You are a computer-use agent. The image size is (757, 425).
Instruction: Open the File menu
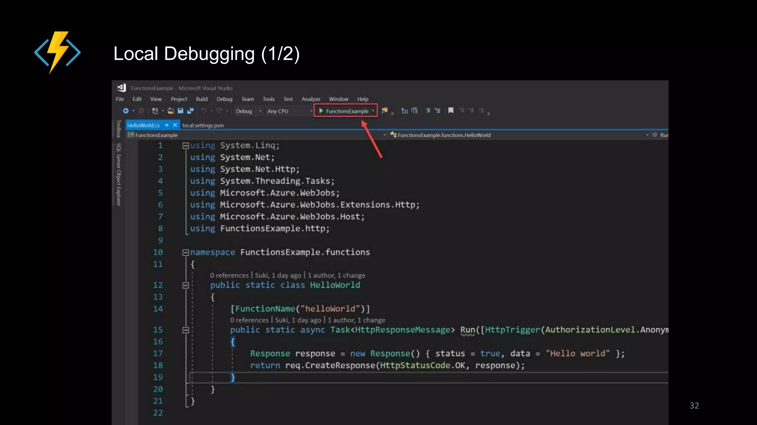pos(120,99)
